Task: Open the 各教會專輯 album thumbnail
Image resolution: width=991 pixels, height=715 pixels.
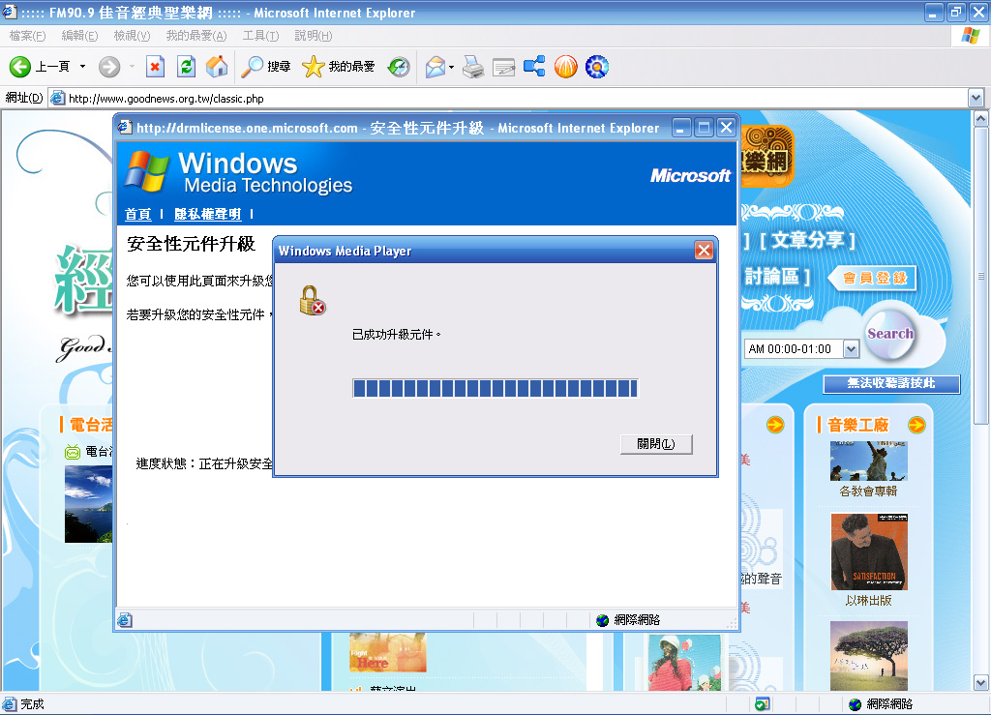Action: pos(868,461)
